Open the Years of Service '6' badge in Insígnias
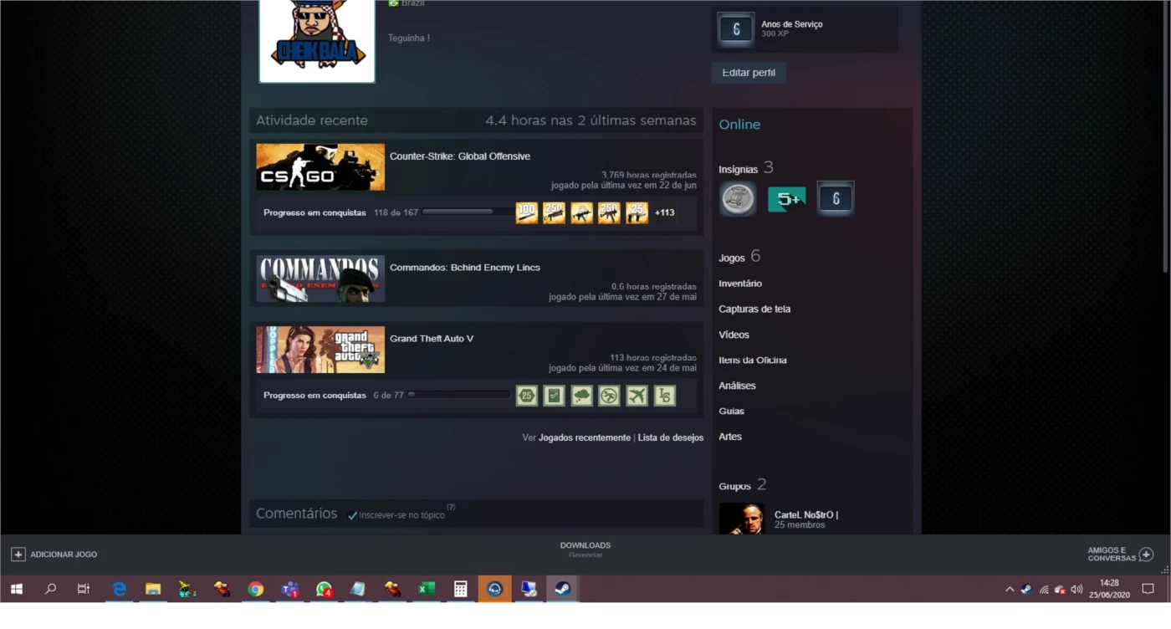Screen dimensions: 1171x629 (x=835, y=199)
